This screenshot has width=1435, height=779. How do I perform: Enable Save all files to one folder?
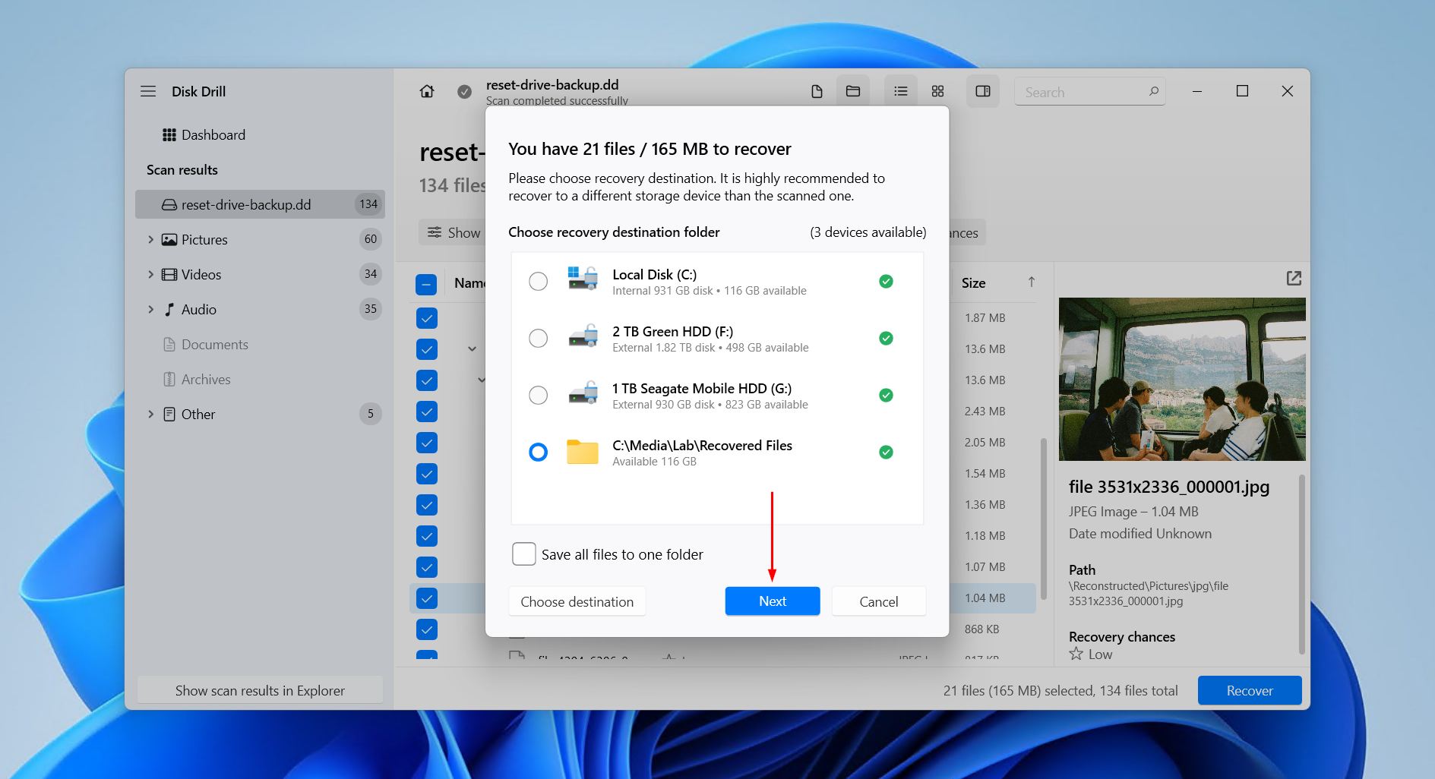524,554
